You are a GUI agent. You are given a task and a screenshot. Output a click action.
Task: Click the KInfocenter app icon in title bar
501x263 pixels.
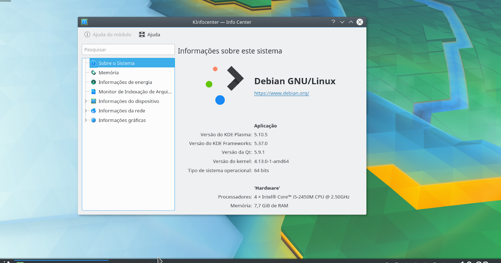84,22
